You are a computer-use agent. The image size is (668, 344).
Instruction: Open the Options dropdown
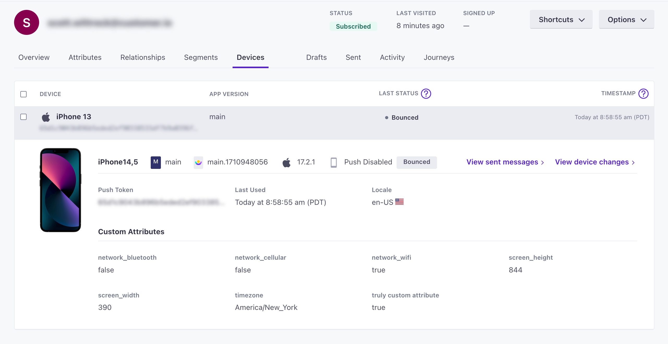click(x=626, y=20)
